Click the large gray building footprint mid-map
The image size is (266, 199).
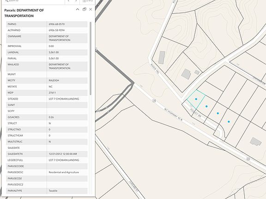pos(186,74)
